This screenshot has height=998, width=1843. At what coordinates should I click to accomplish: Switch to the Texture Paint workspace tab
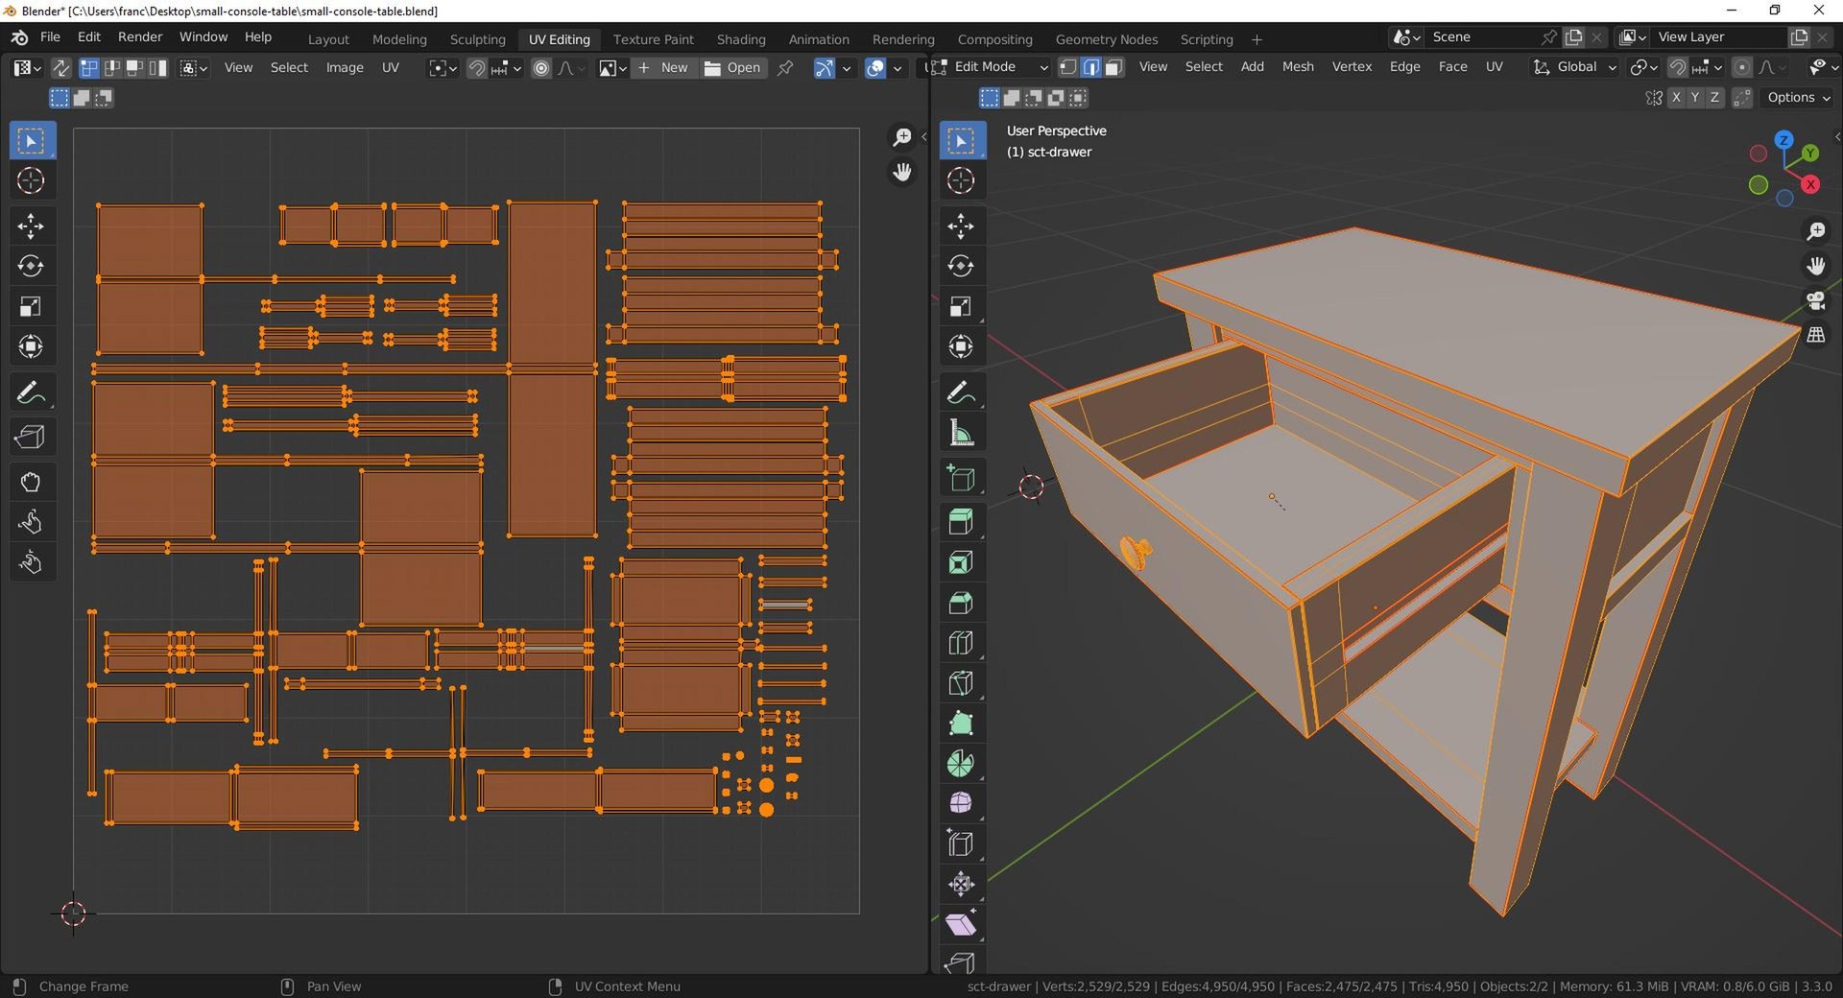click(653, 39)
